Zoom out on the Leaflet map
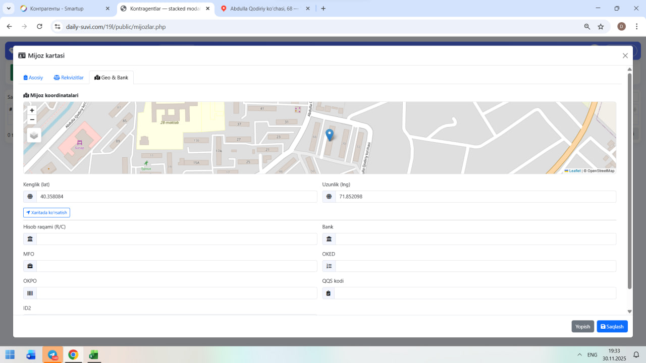 (x=32, y=119)
